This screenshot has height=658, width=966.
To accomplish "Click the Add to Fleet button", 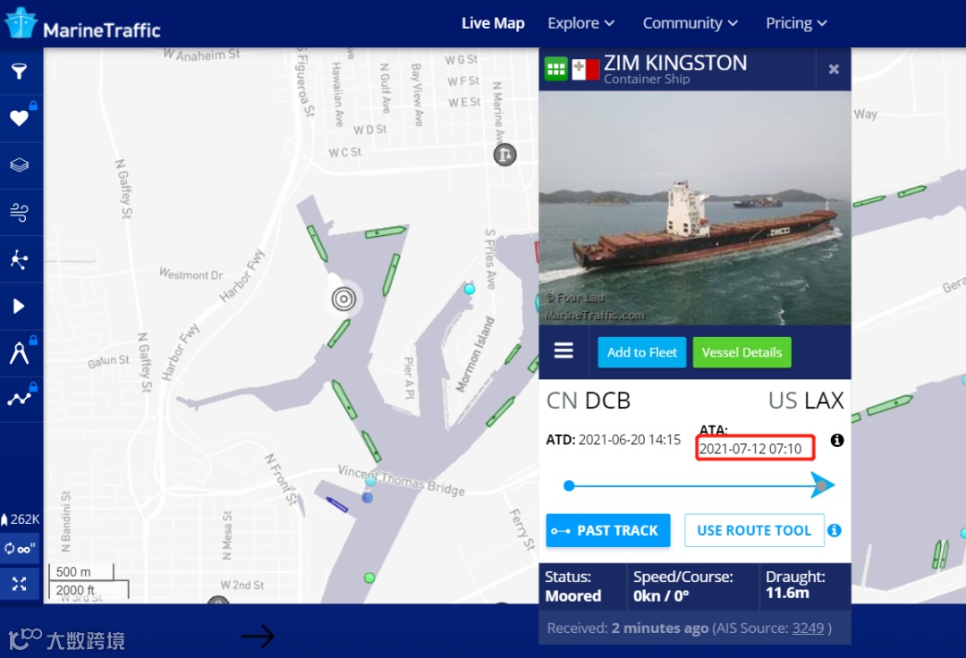I will pos(642,353).
